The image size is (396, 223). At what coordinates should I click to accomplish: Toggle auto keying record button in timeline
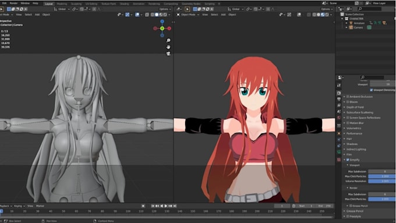click(143, 206)
